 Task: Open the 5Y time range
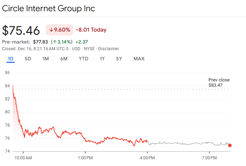coord(119,59)
